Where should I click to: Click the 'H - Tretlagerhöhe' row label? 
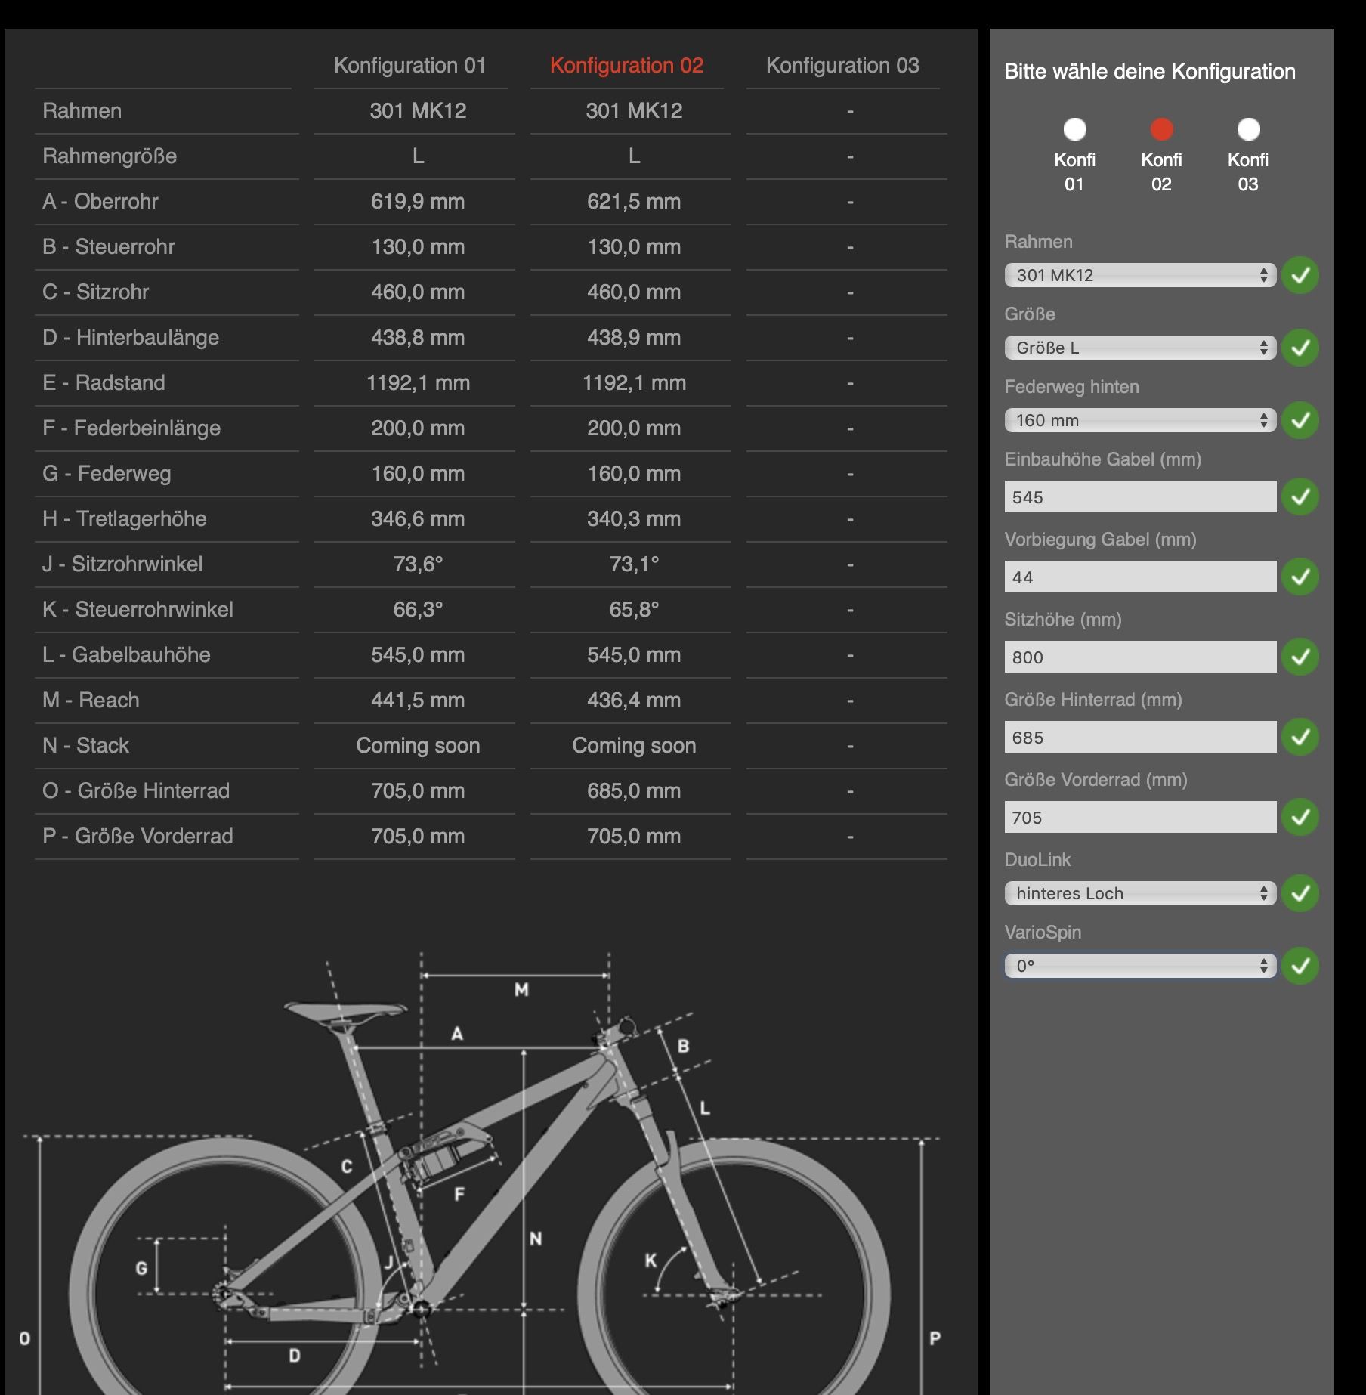click(125, 519)
